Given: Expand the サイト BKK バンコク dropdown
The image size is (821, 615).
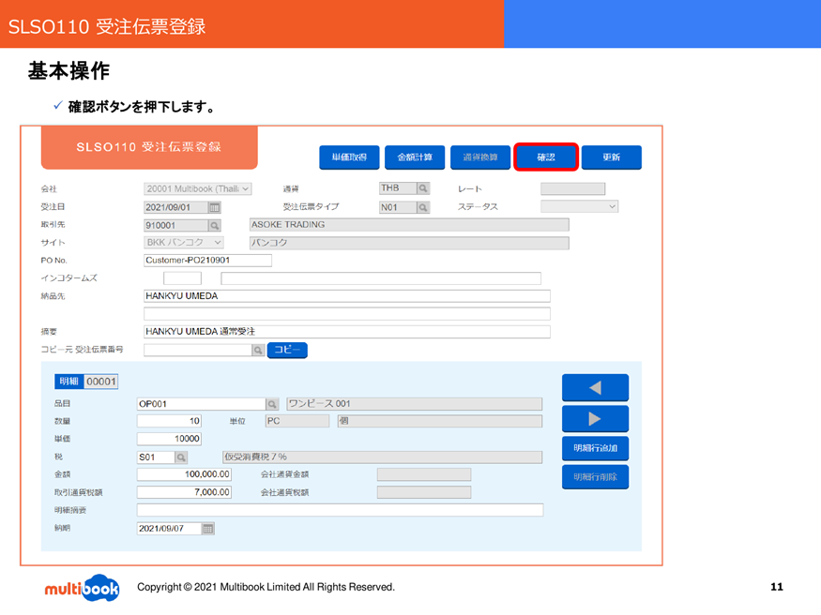Looking at the screenshot, I should point(184,243).
